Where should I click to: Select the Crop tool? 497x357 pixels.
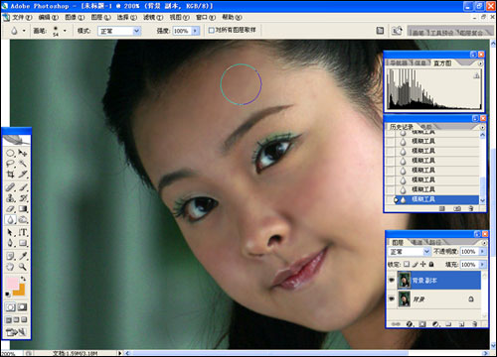point(10,174)
